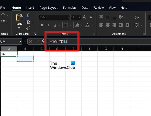This screenshot has height=116, width=151.
Task: Open Alignment settings dialog launcher
Action: click(144, 34)
